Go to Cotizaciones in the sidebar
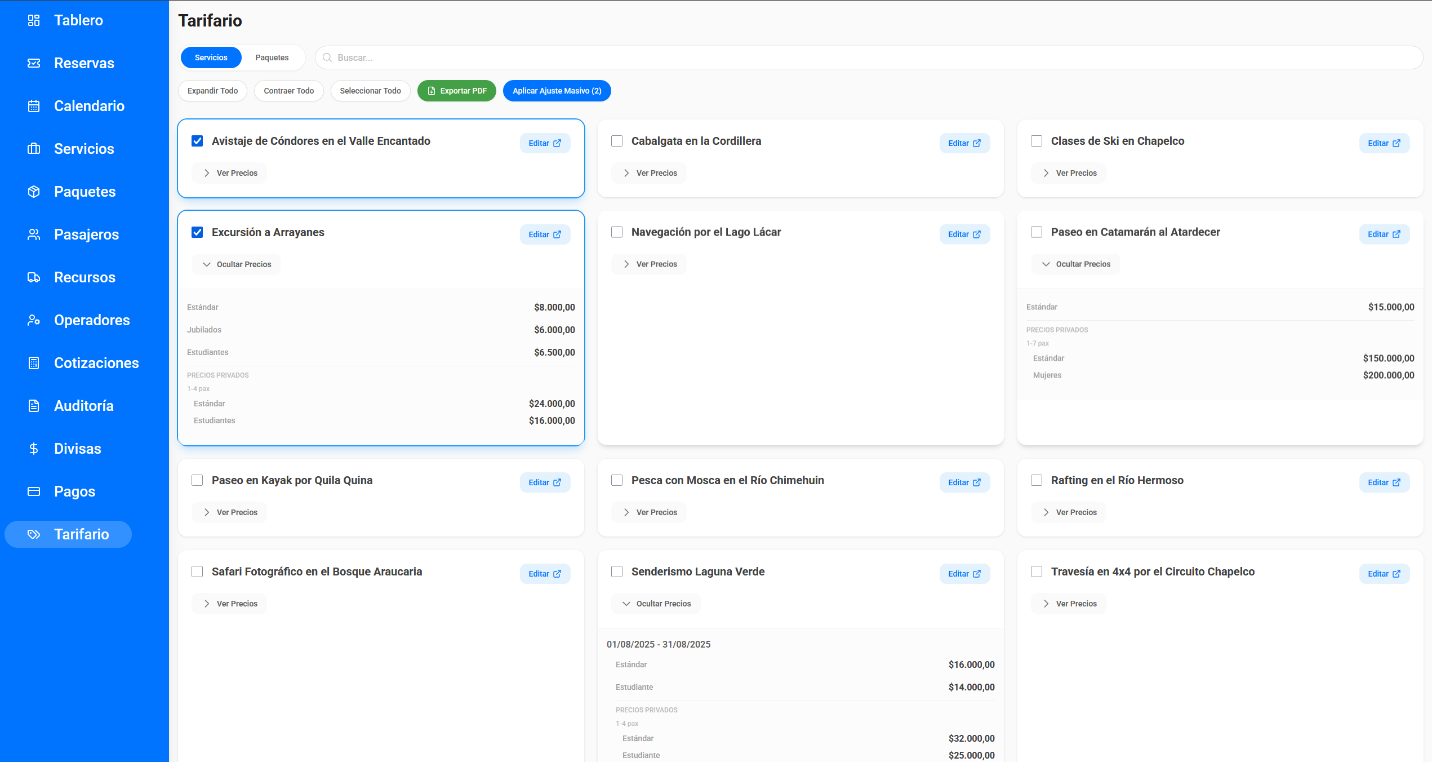 coord(96,363)
